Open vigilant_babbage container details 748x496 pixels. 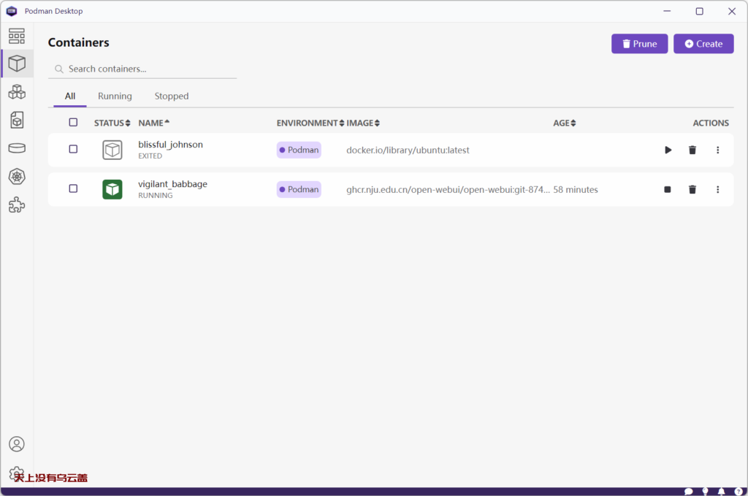click(x=172, y=184)
